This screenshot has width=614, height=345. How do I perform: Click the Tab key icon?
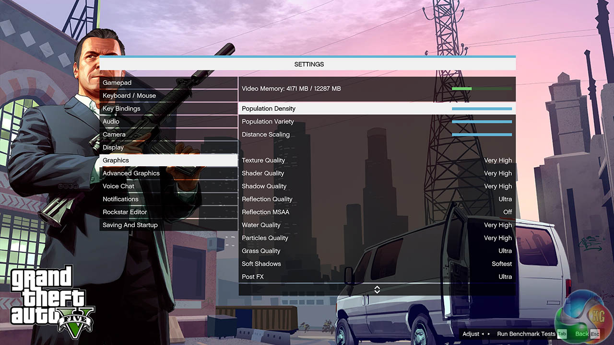562,334
